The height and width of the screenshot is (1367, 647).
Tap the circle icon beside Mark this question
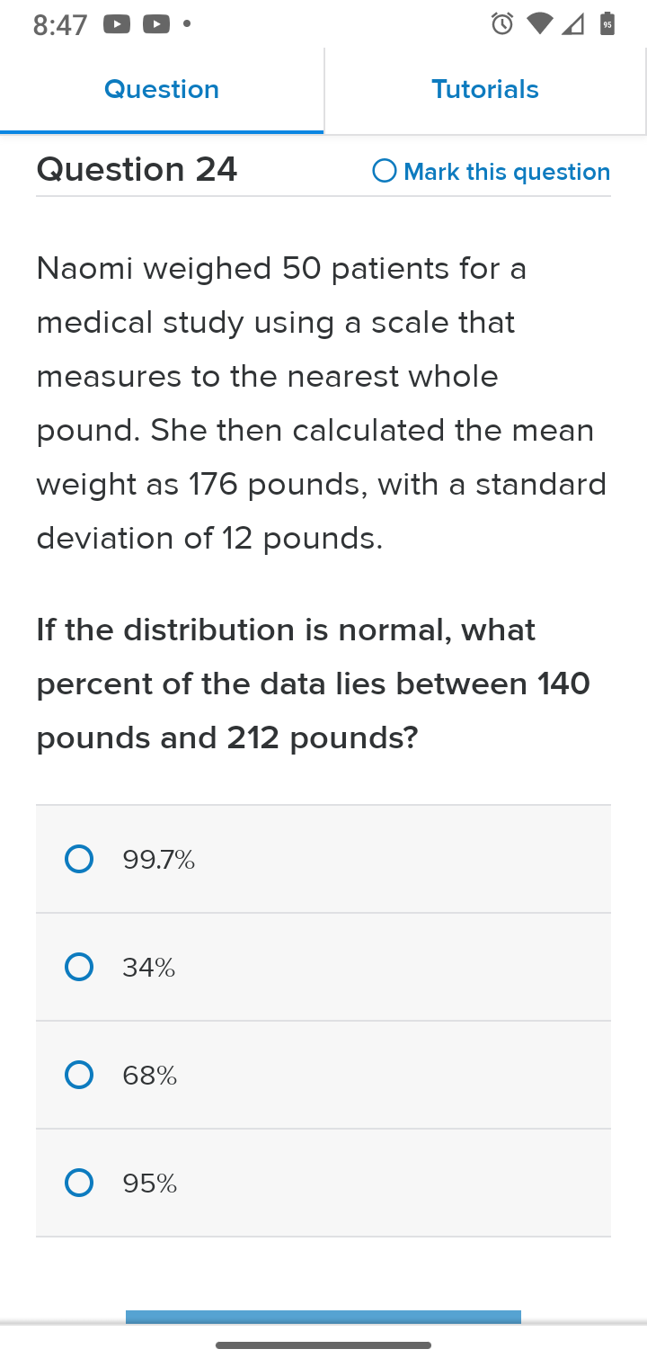tap(385, 171)
